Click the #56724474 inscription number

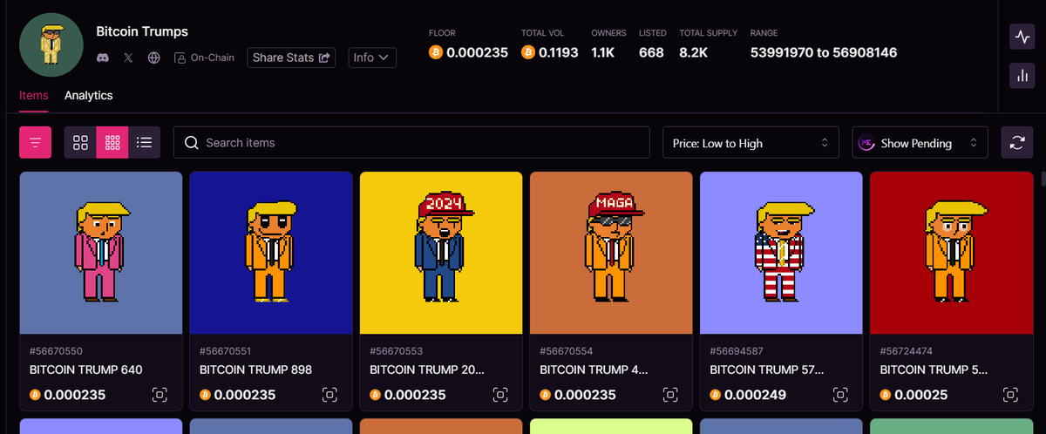click(907, 351)
